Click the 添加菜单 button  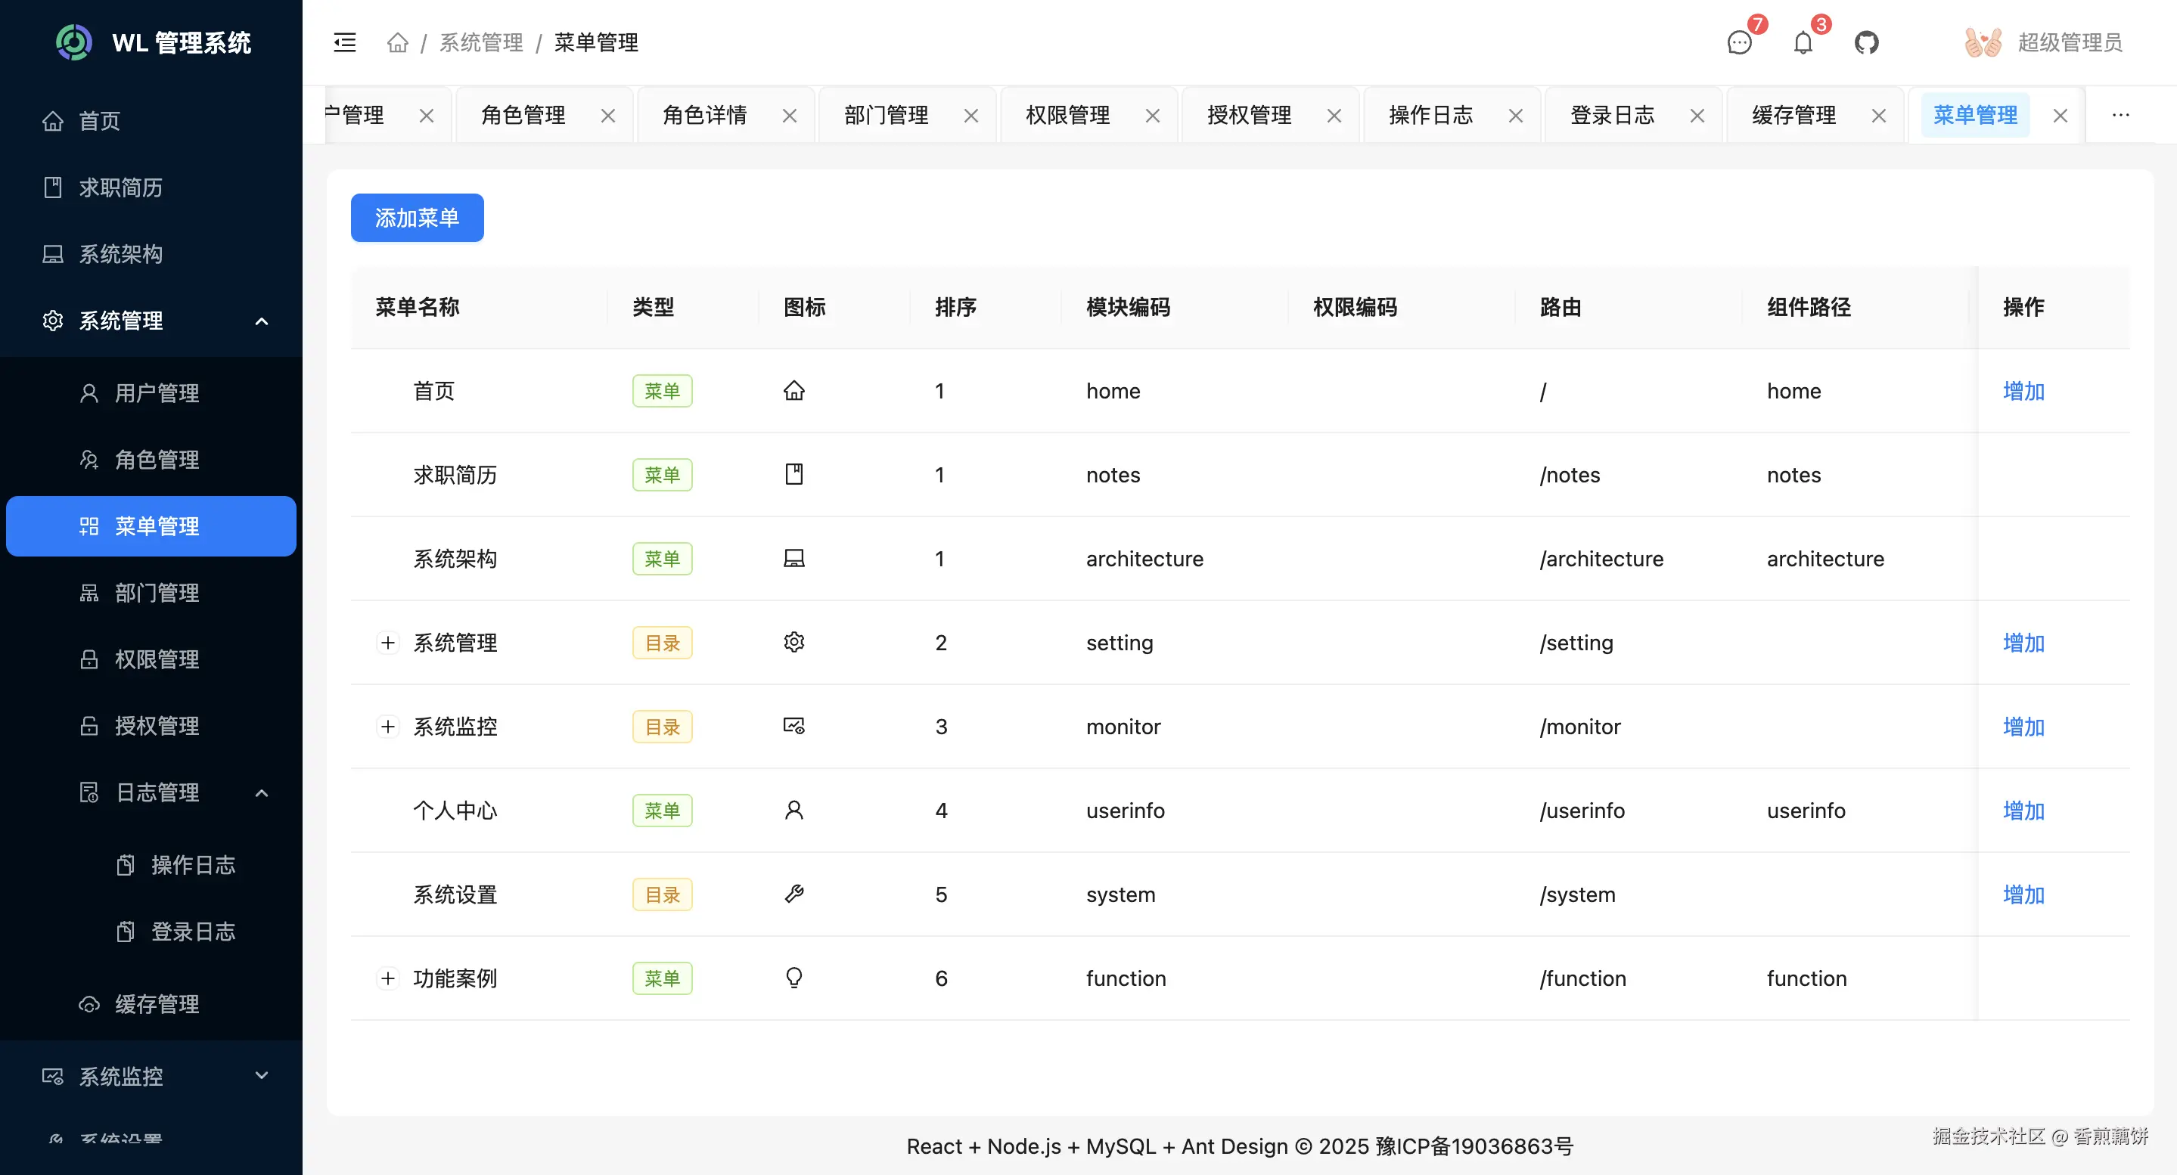[417, 218]
